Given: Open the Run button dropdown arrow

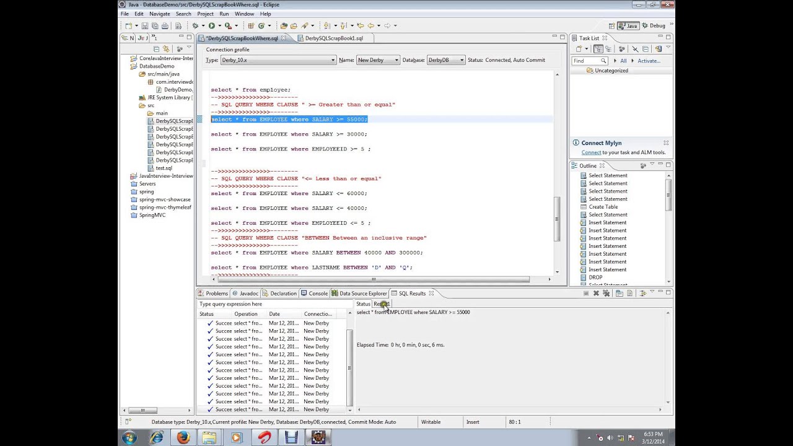Looking at the screenshot, I should [x=219, y=25].
